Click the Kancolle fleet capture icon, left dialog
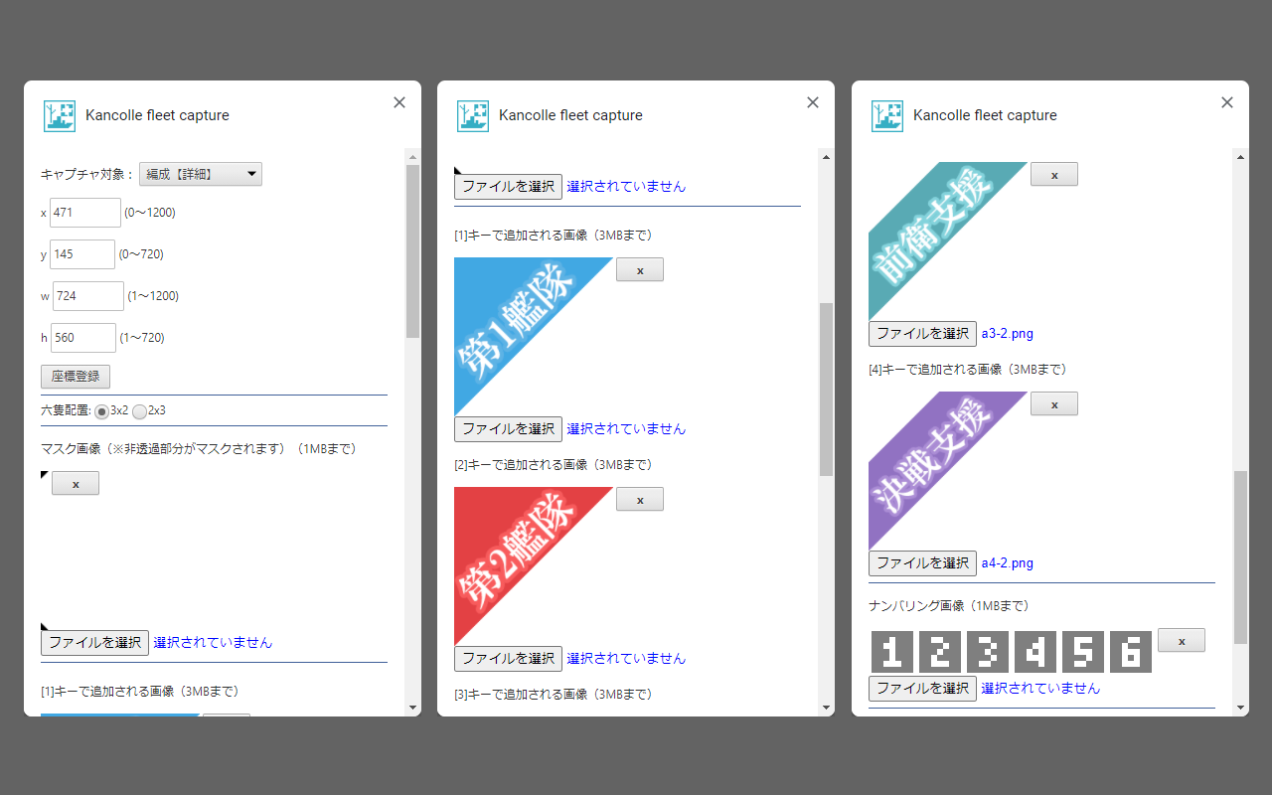This screenshot has width=1272, height=795. 60,116
